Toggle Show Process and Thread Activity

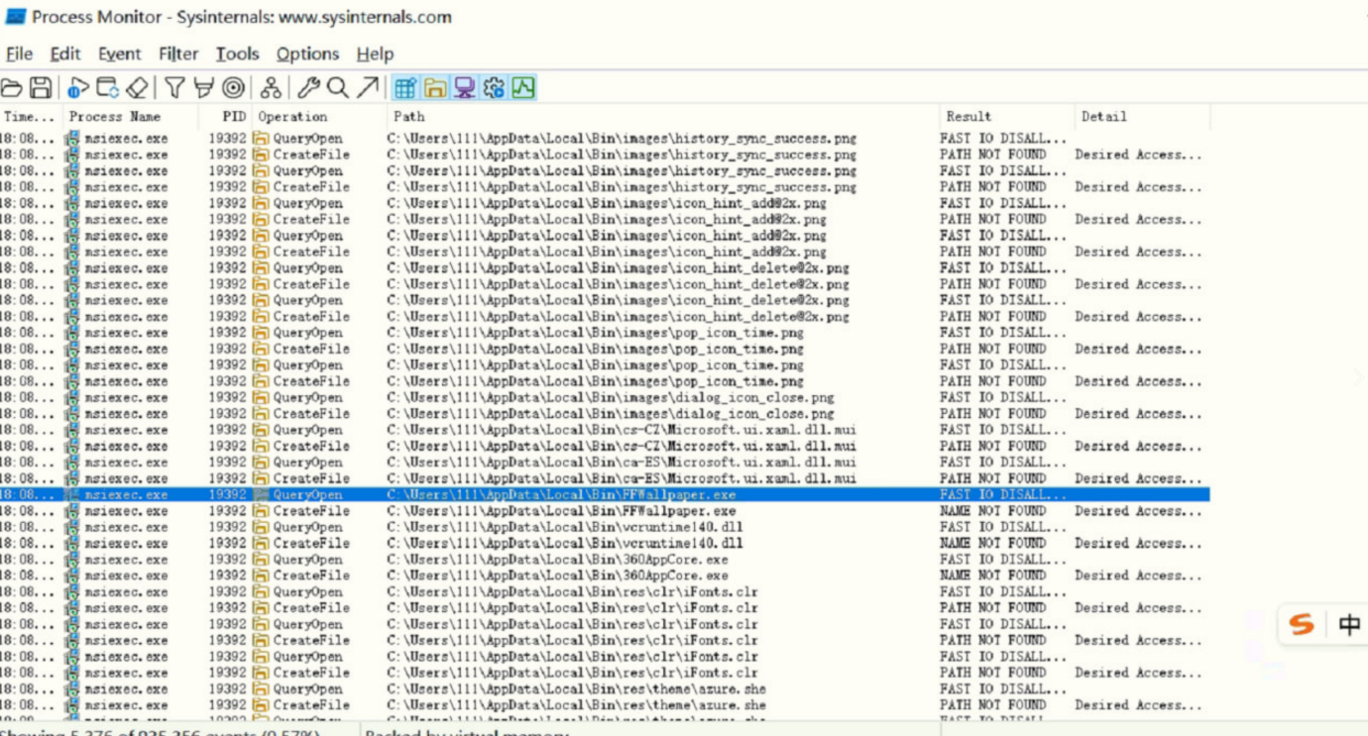tap(494, 88)
